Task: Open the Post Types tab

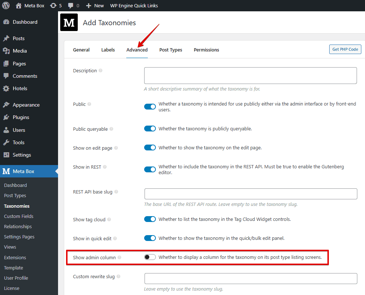Action: (x=170, y=50)
